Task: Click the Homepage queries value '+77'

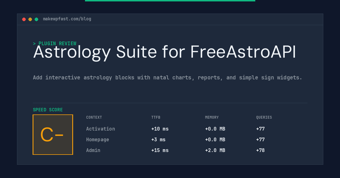Action: tap(260, 140)
